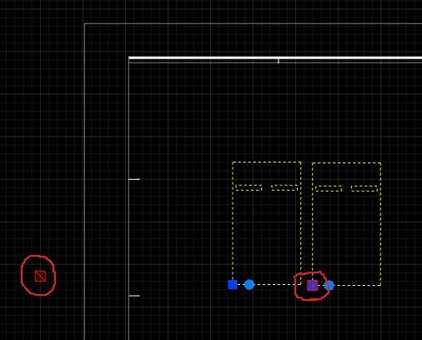The height and width of the screenshot is (340, 422).
Task: Click the bright blue circular grip beside the blue square
Action: [249, 285]
